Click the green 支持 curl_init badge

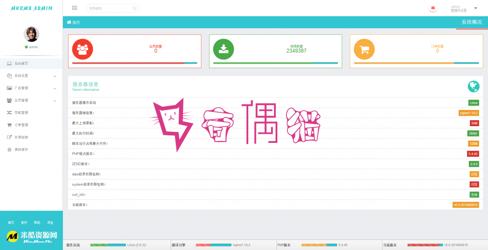474,195
